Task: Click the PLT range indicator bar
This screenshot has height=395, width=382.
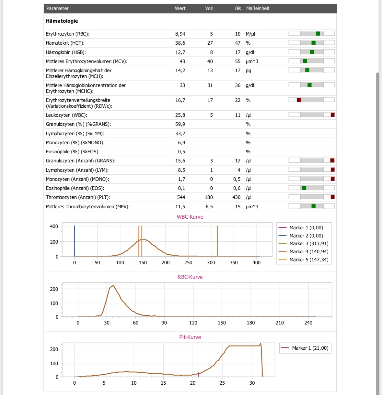Action: (x=312, y=197)
